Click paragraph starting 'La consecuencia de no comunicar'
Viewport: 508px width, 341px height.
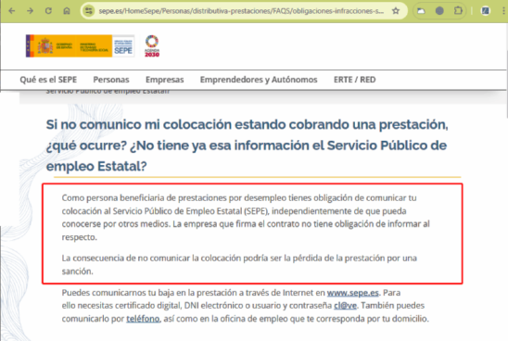pos(239,265)
